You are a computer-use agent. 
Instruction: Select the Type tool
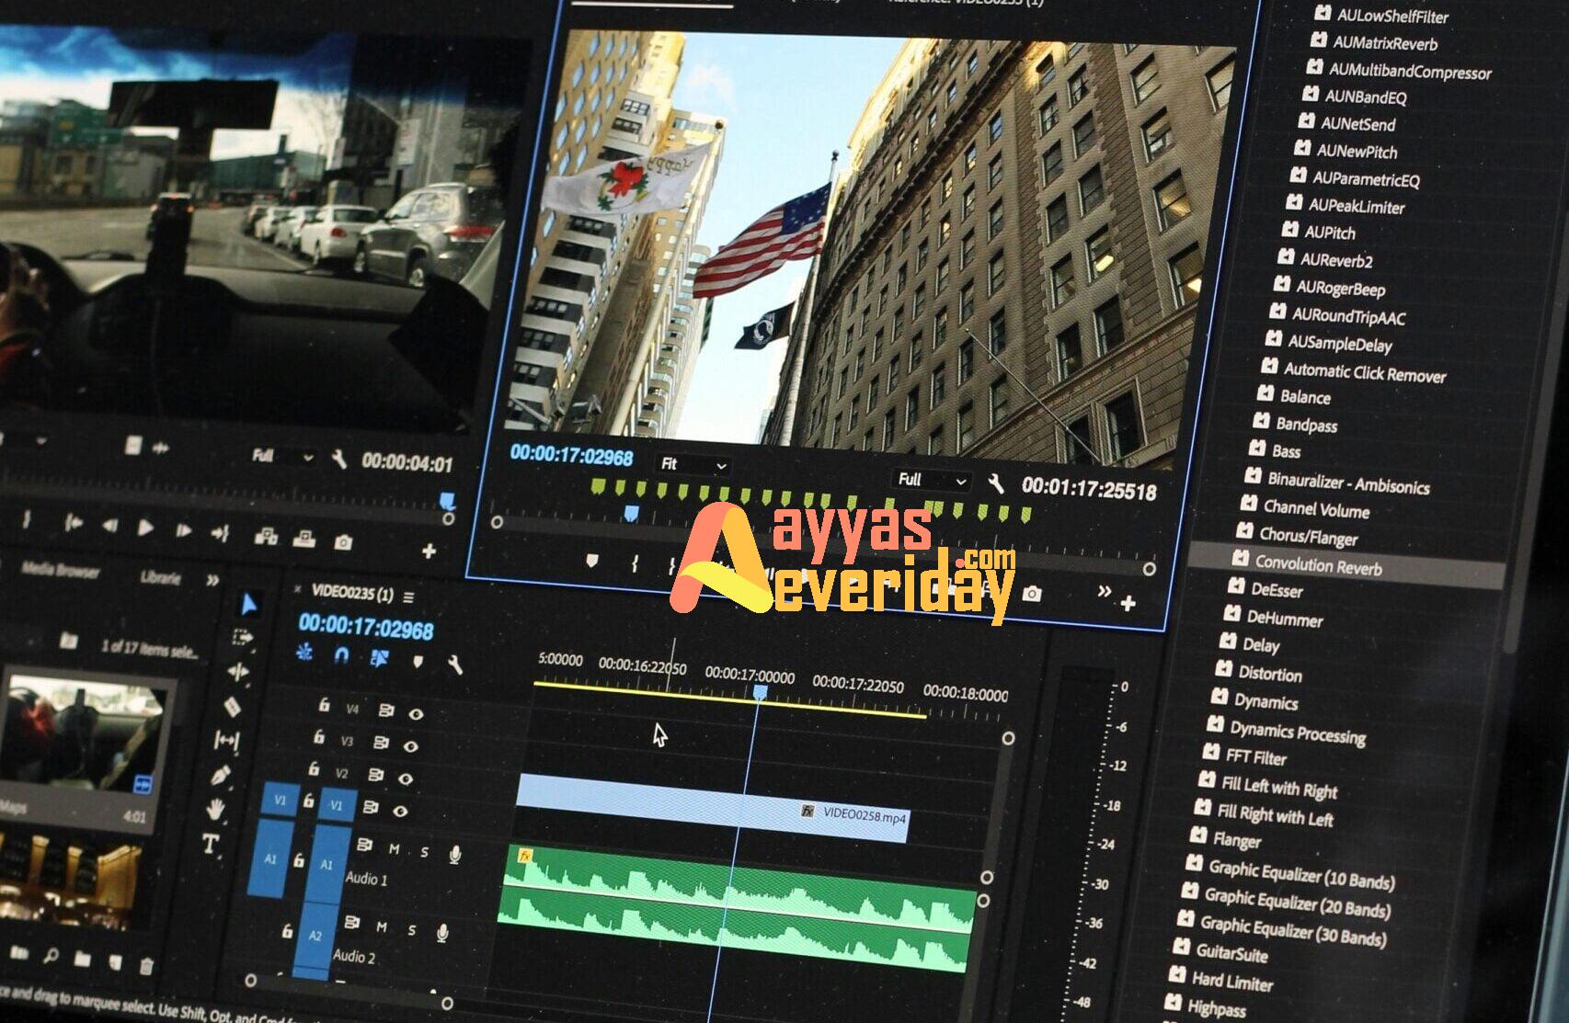[210, 844]
